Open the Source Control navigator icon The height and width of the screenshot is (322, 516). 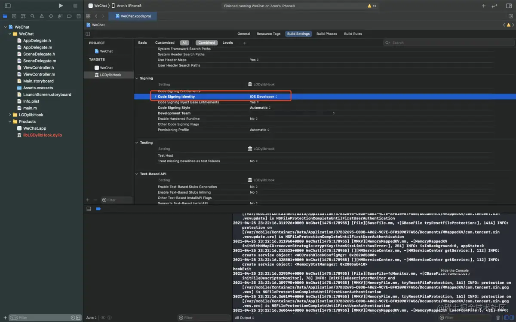pos(14,16)
